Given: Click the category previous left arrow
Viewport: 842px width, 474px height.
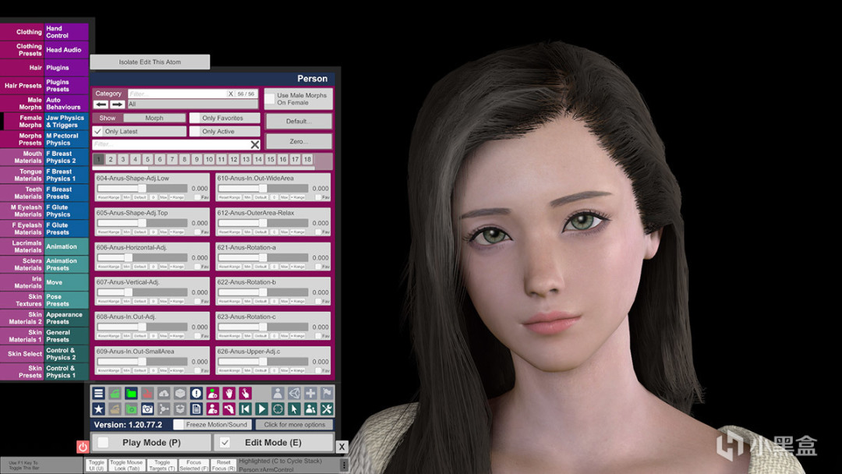Looking at the screenshot, I should (x=101, y=104).
